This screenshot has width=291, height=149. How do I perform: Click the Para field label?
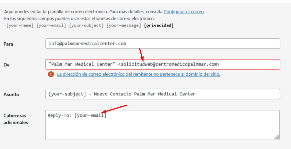[x=8, y=44]
